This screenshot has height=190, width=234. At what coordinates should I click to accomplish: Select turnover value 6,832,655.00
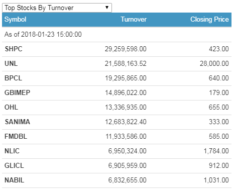pos(128,180)
